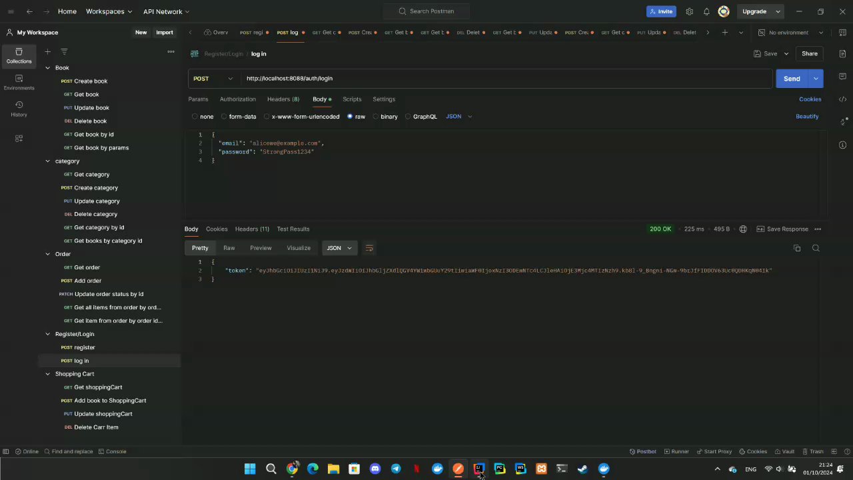The height and width of the screenshot is (480, 853).
Task: Open the POST method dropdown
Action: click(213, 79)
